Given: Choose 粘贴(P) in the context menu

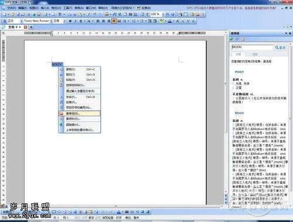Looking at the screenshot, I should click(80, 80).
